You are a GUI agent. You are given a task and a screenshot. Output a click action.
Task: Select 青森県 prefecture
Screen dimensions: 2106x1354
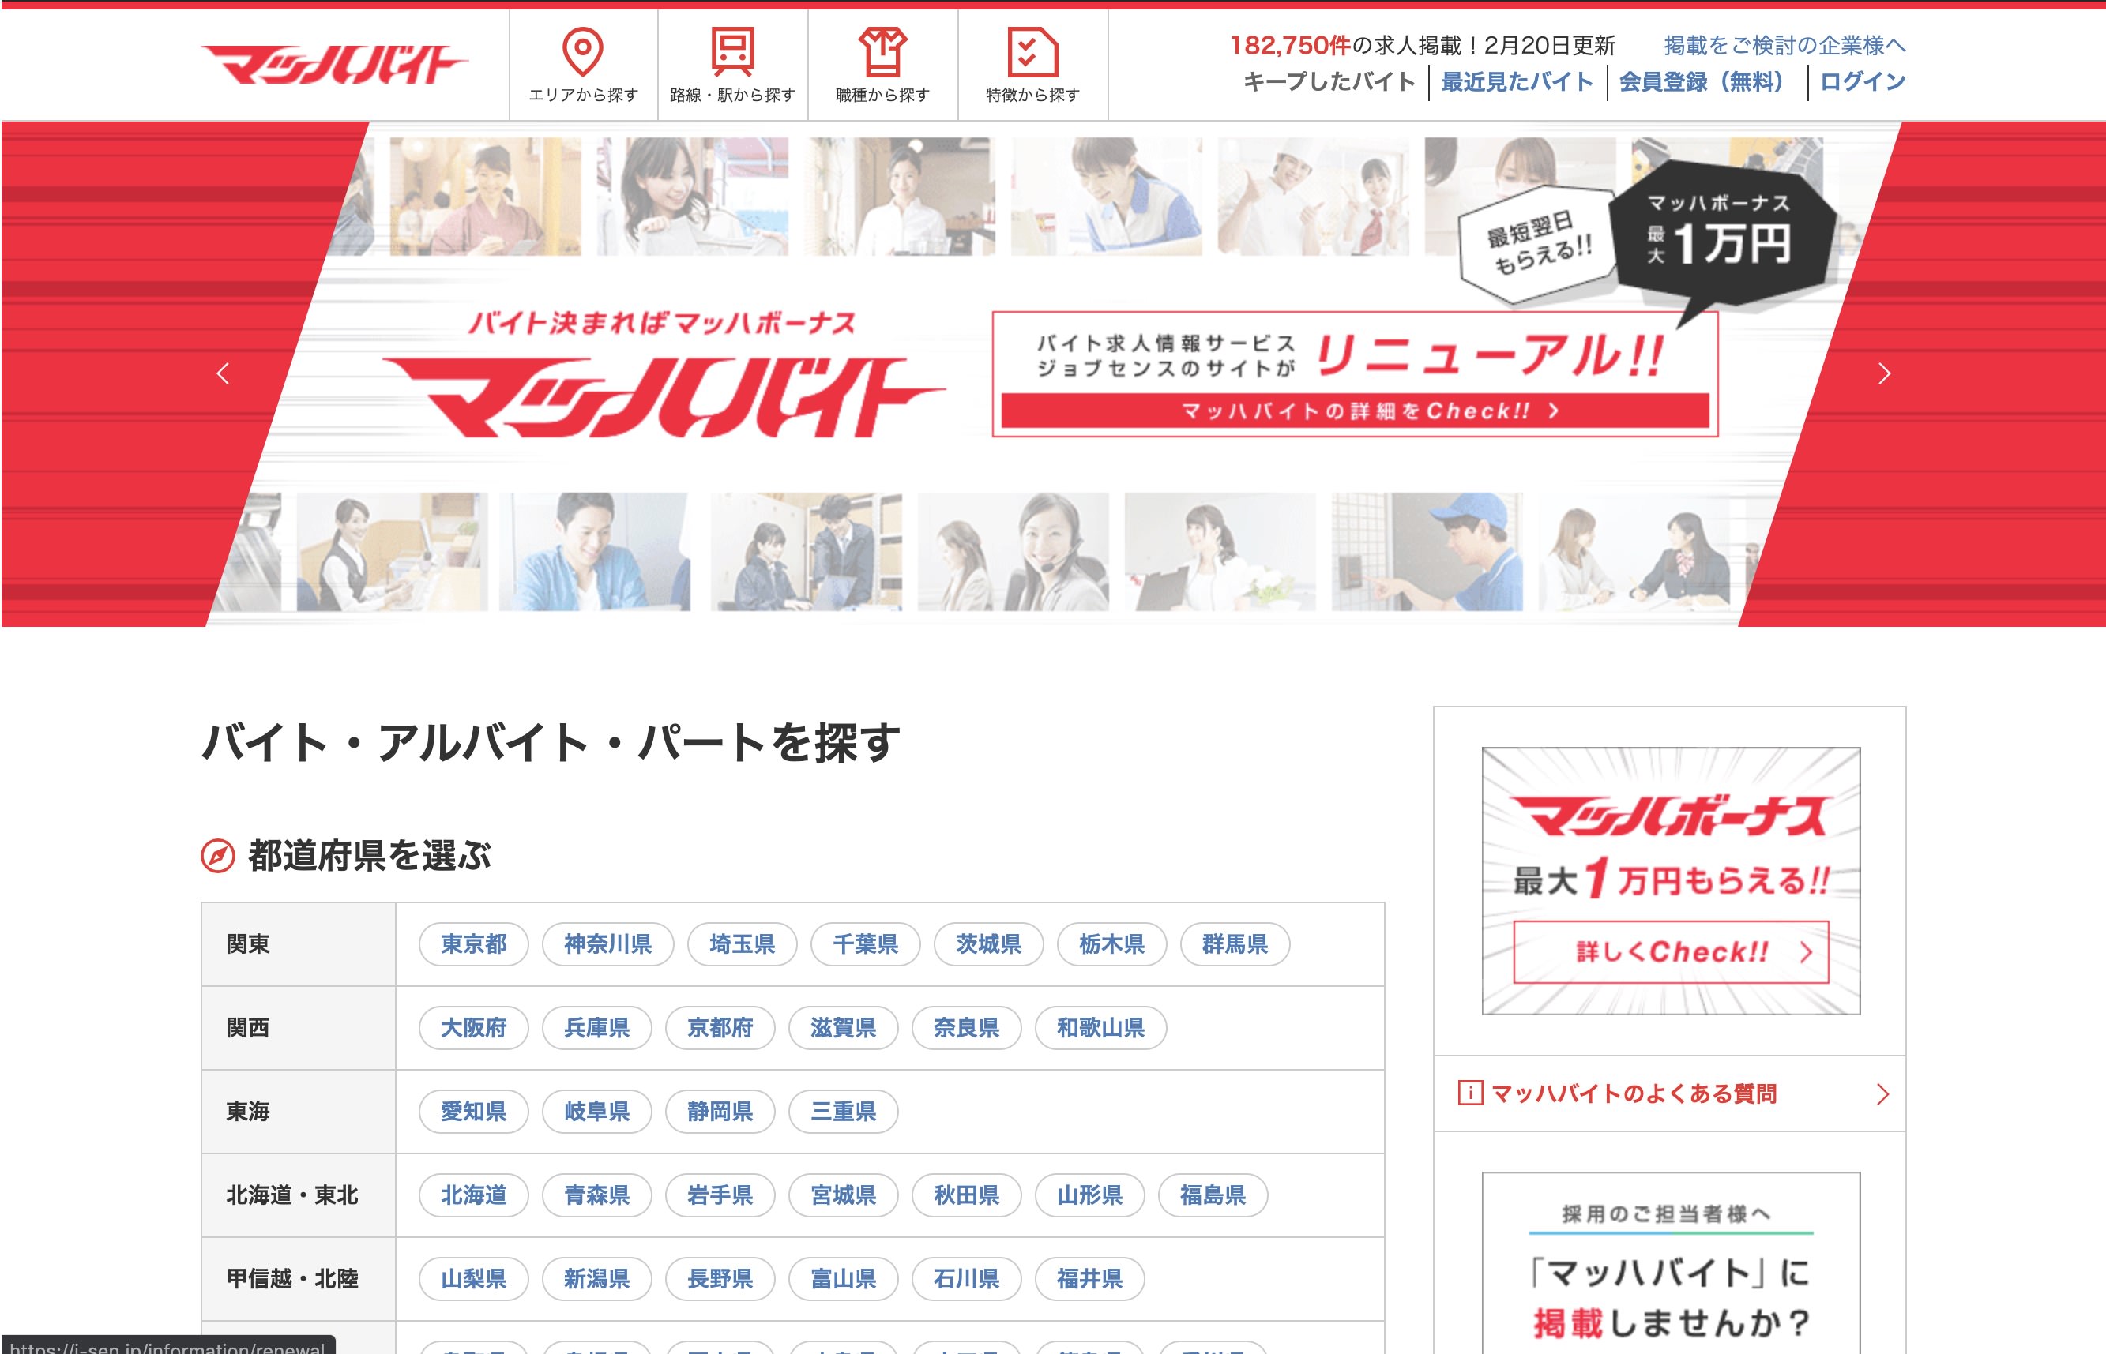tap(596, 1195)
